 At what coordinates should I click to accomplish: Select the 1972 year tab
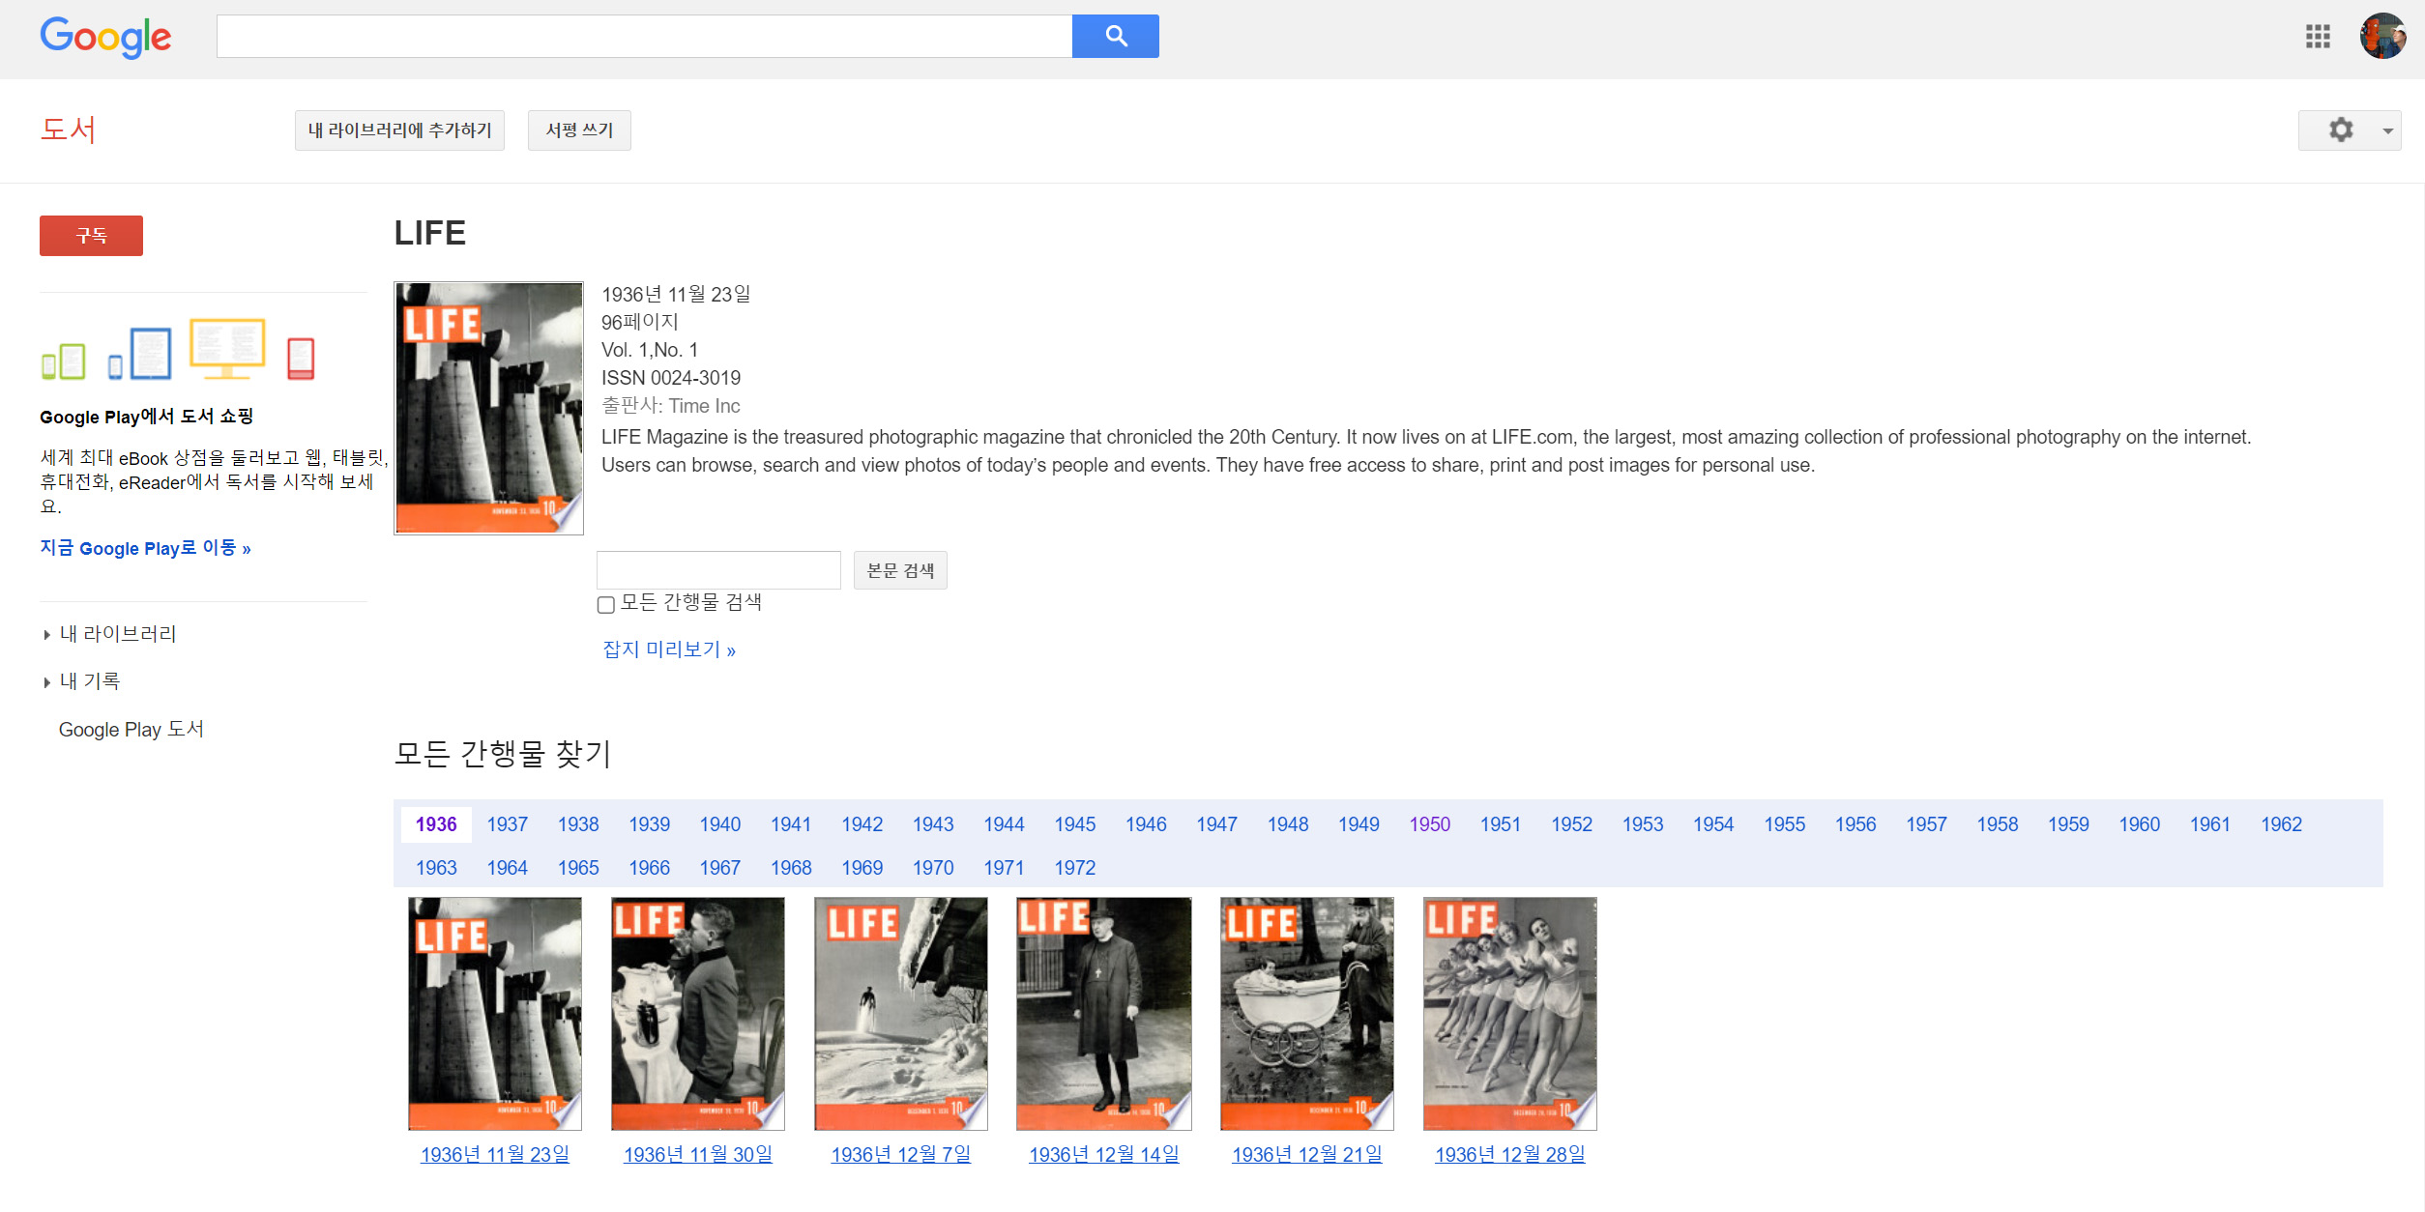click(x=1074, y=868)
